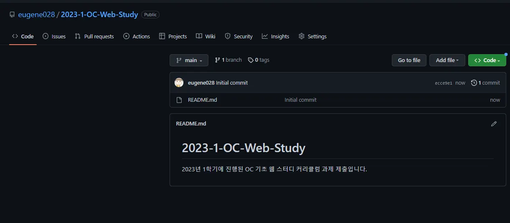510x223 pixels.
Task: Open the Initial commit message beside eugene028
Action: tap(232, 83)
